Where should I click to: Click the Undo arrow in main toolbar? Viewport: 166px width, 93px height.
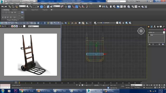[x=2, y=7]
